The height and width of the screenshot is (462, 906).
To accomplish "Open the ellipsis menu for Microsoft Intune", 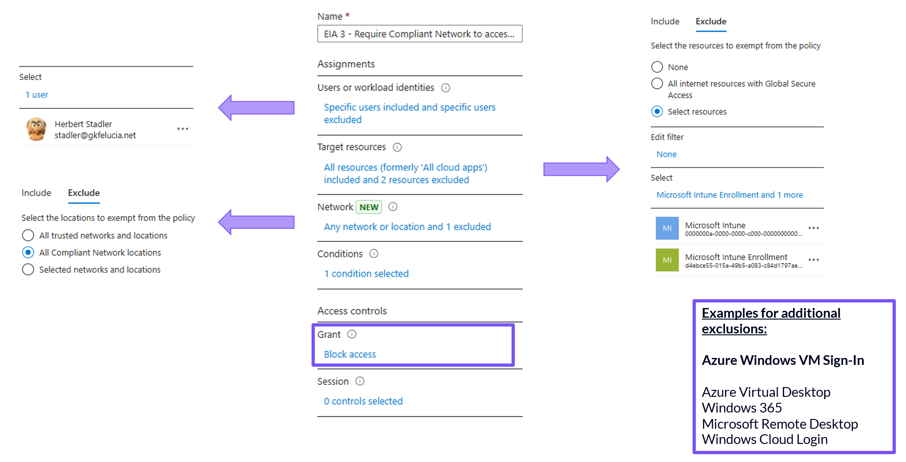I will 813,228.
